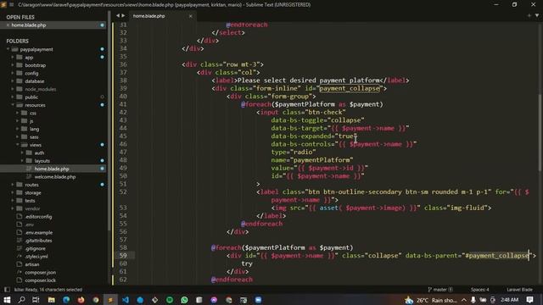Expand the app folder

(x=13, y=58)
